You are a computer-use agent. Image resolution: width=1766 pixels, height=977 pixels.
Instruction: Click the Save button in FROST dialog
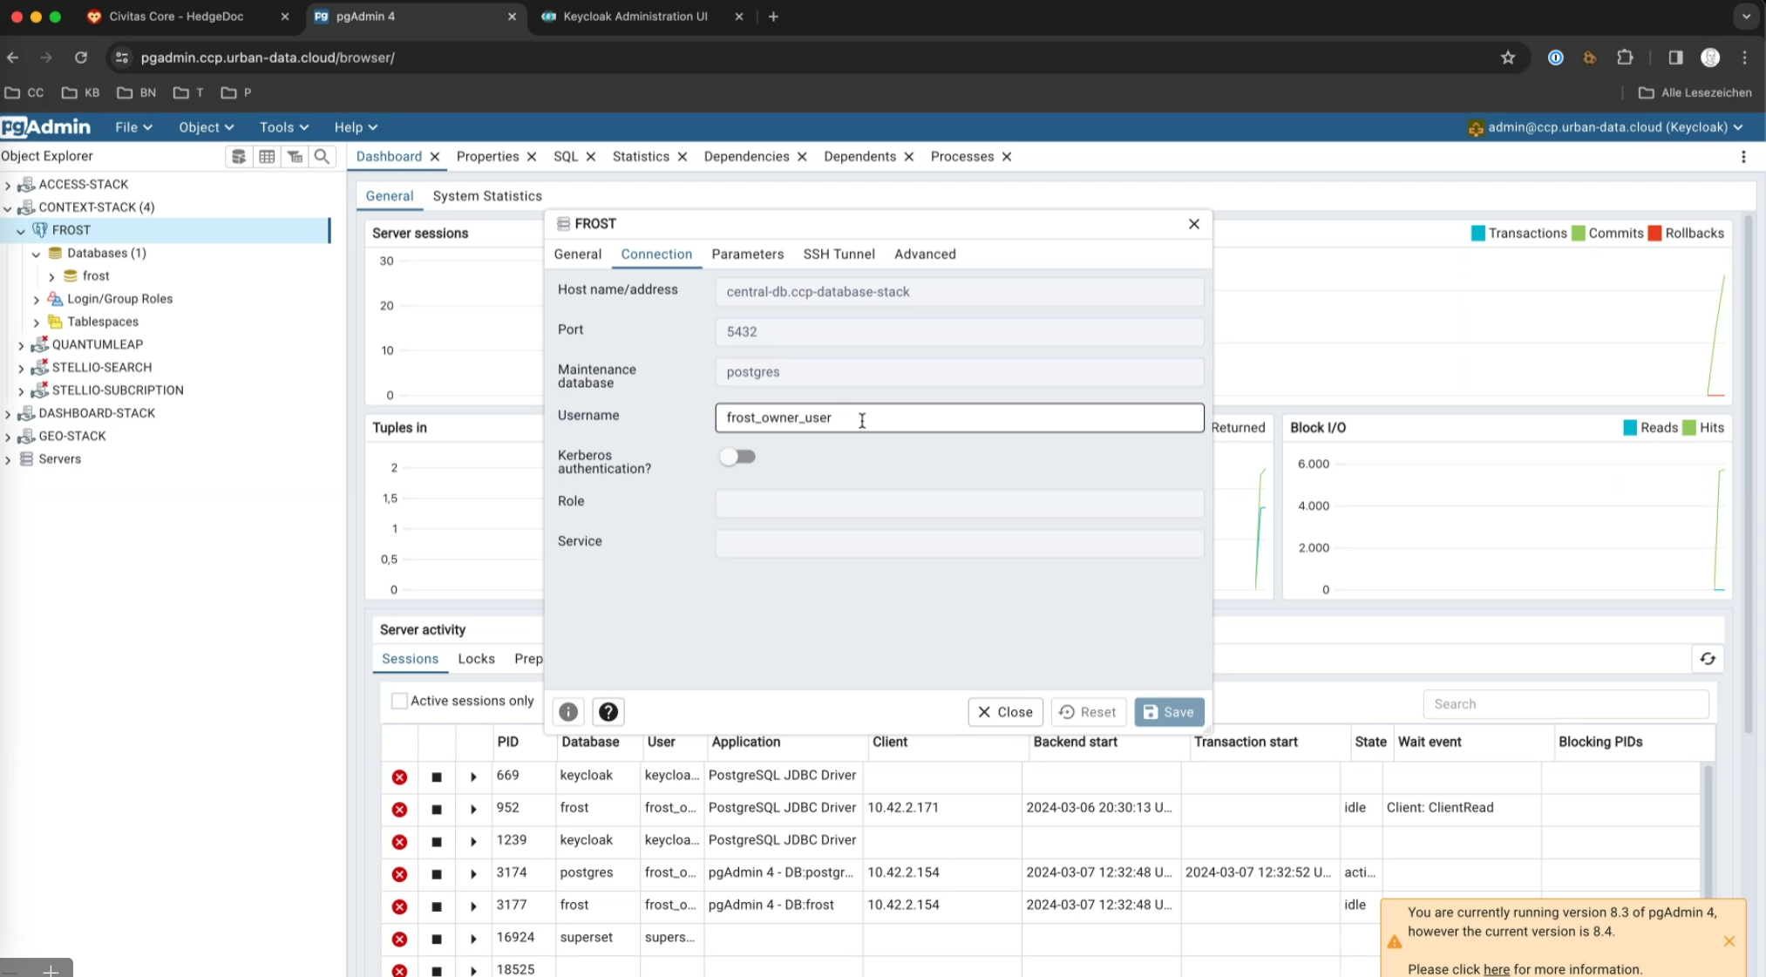1169,712
